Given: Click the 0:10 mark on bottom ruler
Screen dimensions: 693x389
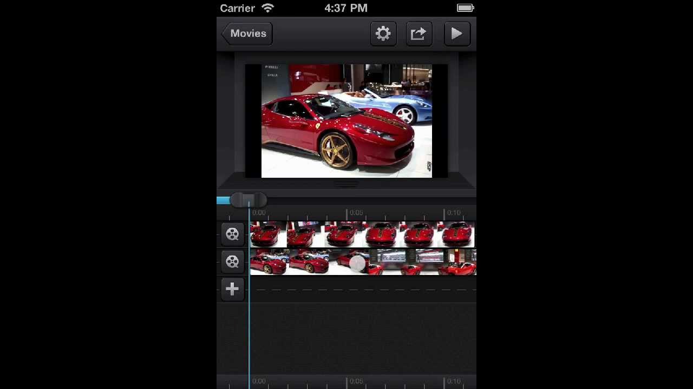Looking at the screenshot, I should click(454, 381).
